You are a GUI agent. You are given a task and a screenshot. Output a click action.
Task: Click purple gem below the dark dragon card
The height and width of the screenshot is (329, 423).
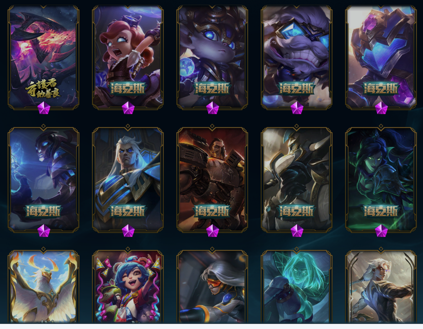click(x=44, y=108)
